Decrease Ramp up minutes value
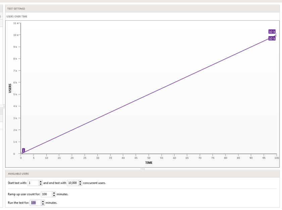282x210 pixels. (54, 196)
